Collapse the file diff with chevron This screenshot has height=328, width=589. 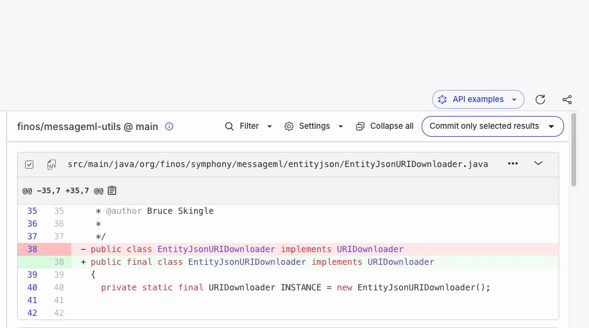click(x=538, y=163)
